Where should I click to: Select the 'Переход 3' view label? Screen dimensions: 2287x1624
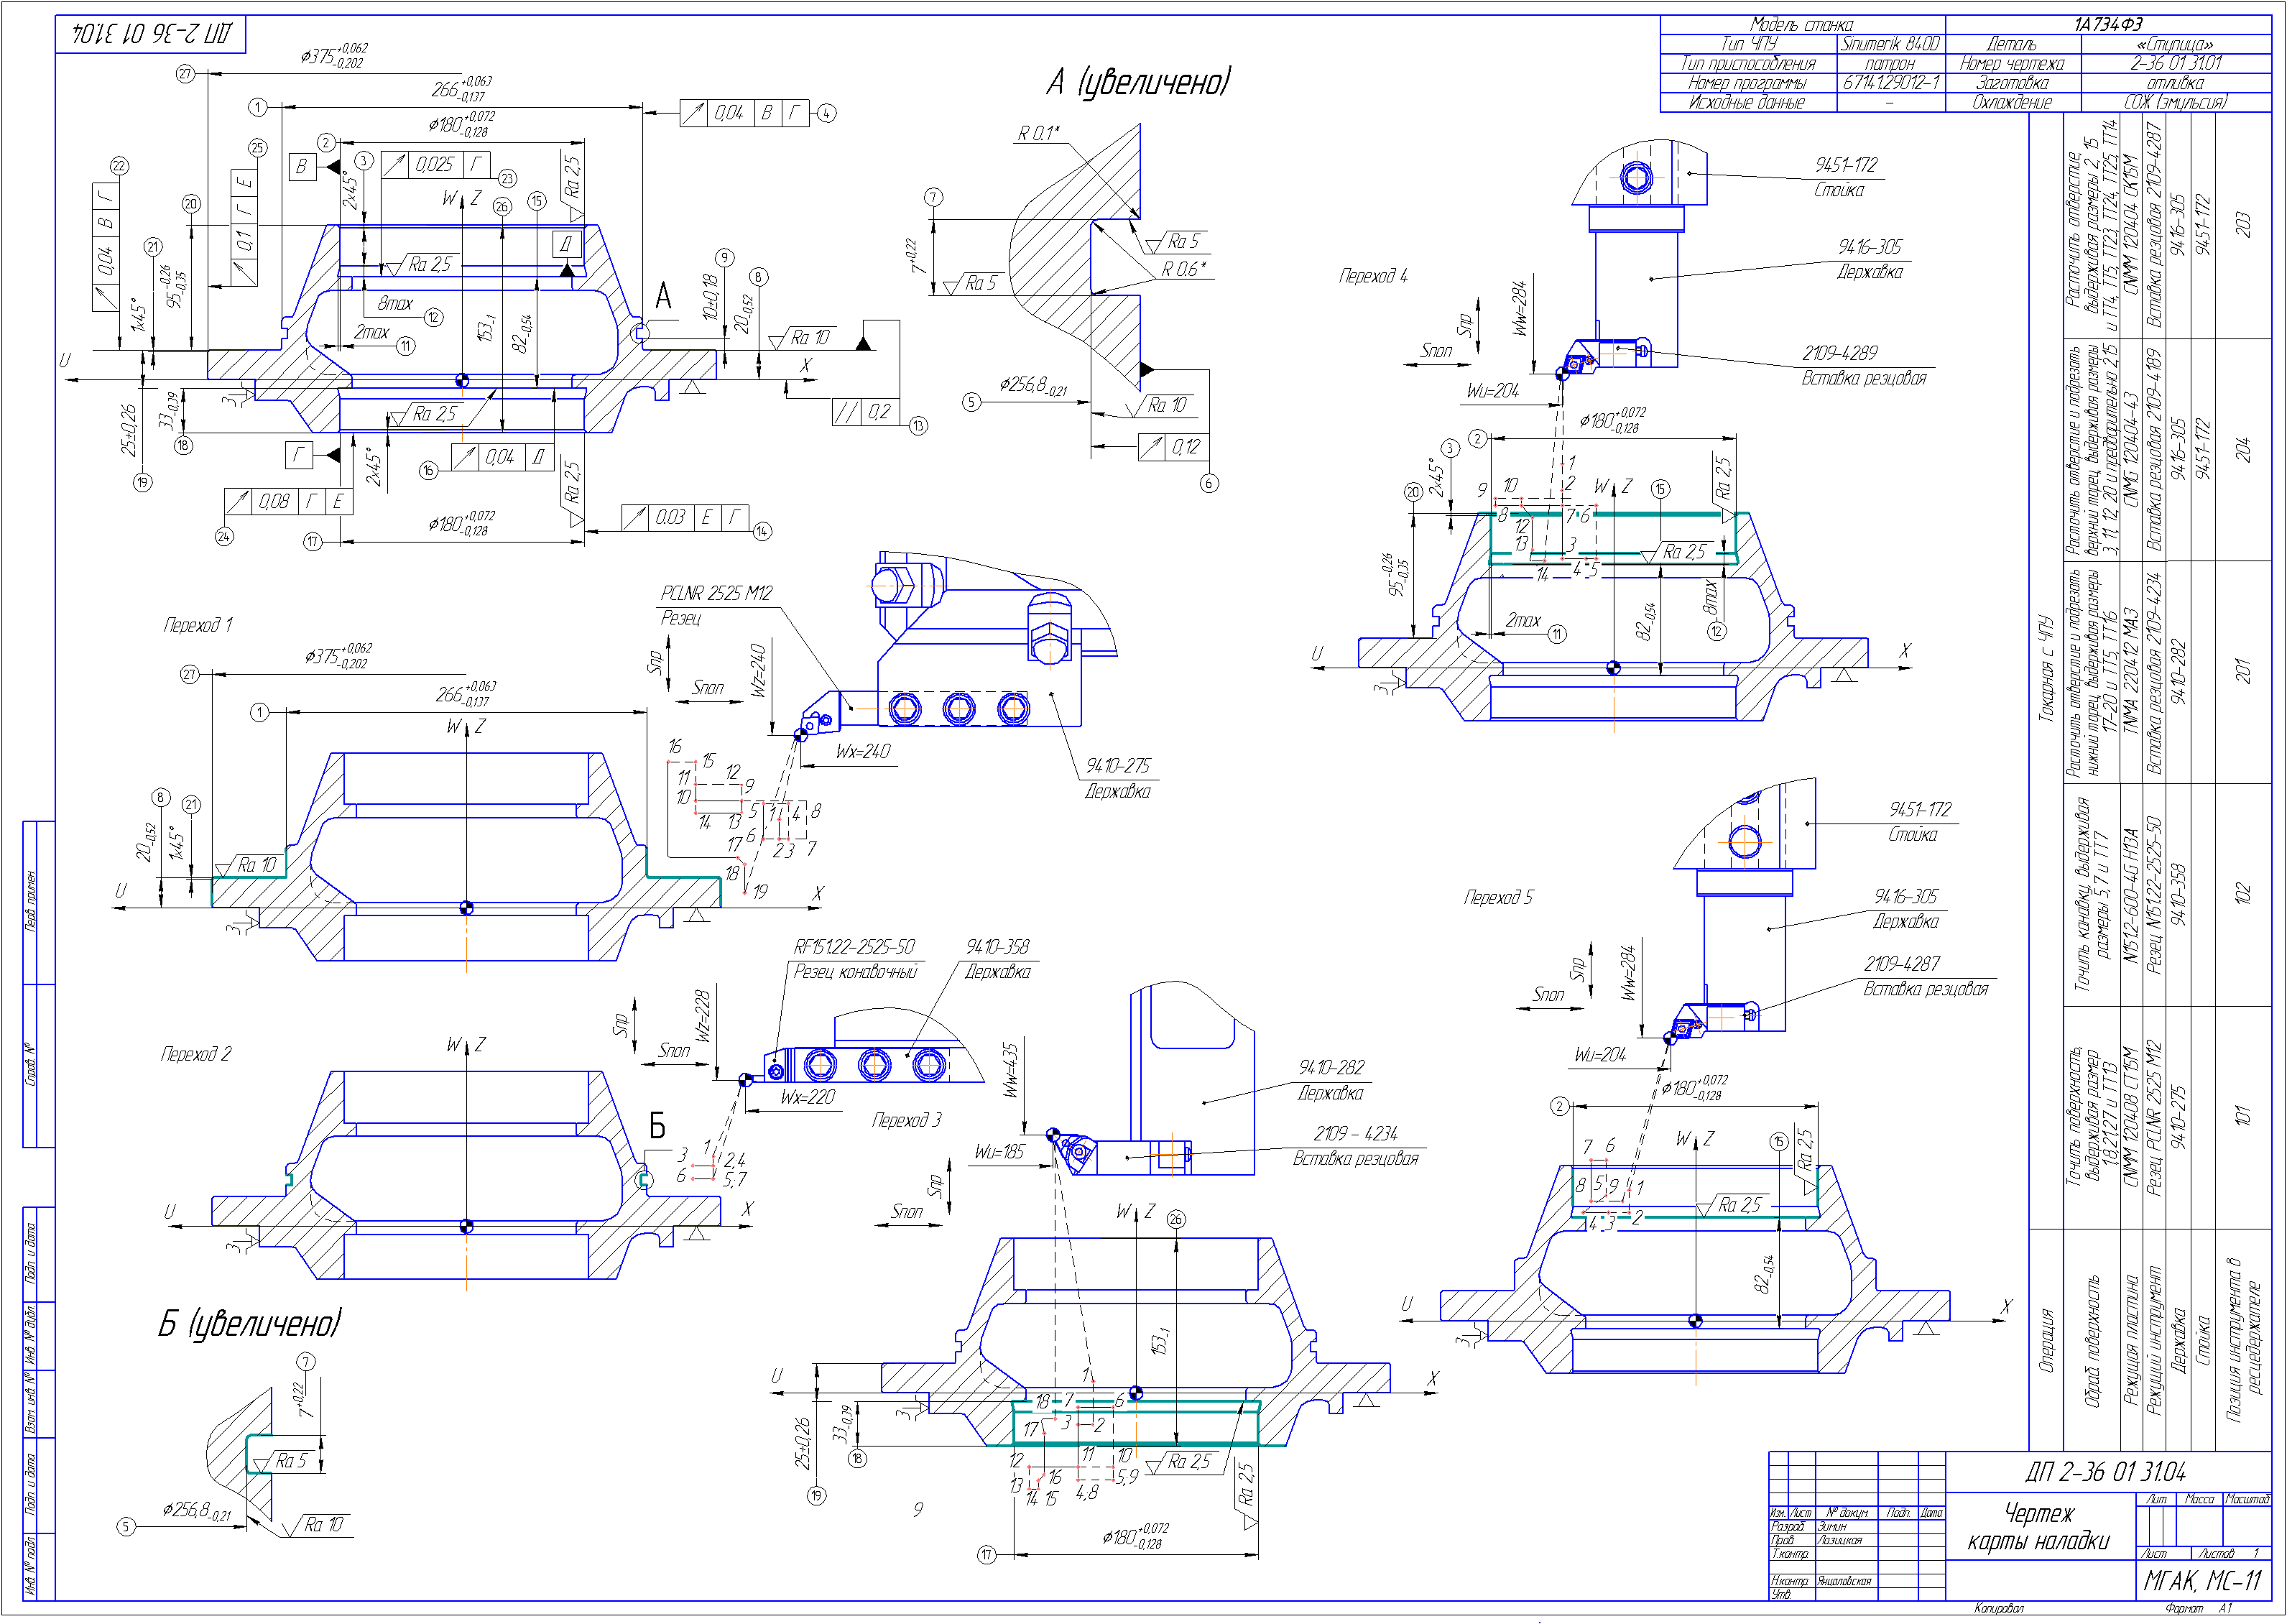tap(906, 1120)
